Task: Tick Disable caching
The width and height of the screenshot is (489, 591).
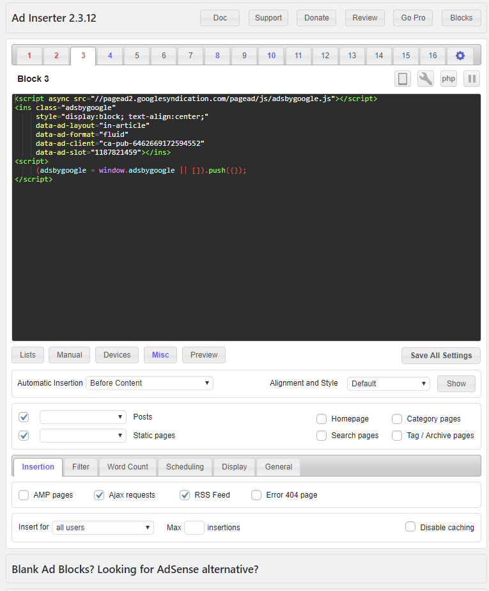Action: [410, 526]
